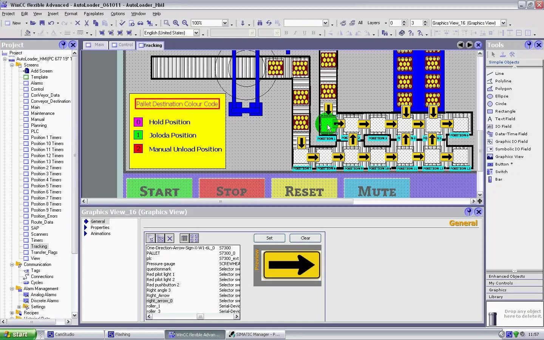
Task: Open the Options menu
Action: 117,14
